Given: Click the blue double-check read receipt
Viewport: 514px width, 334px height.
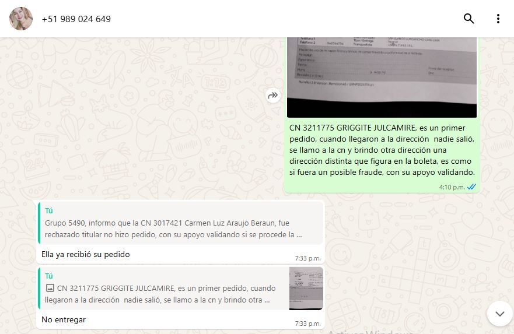Looking at the screenshot, I should [x=471, y=187].
